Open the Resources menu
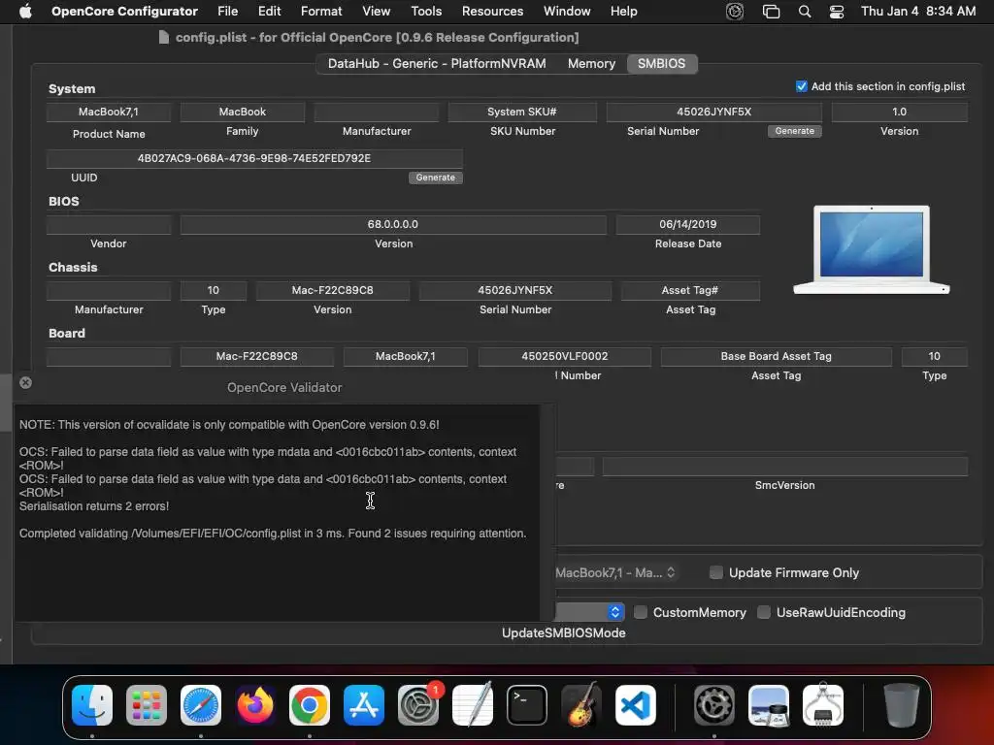The width and height of the screenshot is (994, 745). point(492,11)
